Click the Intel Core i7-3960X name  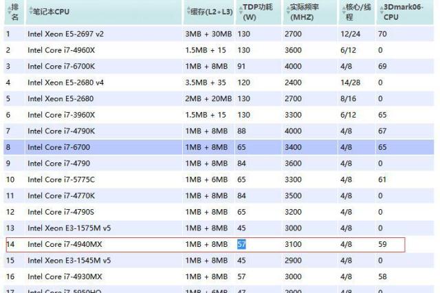point(61,115)
